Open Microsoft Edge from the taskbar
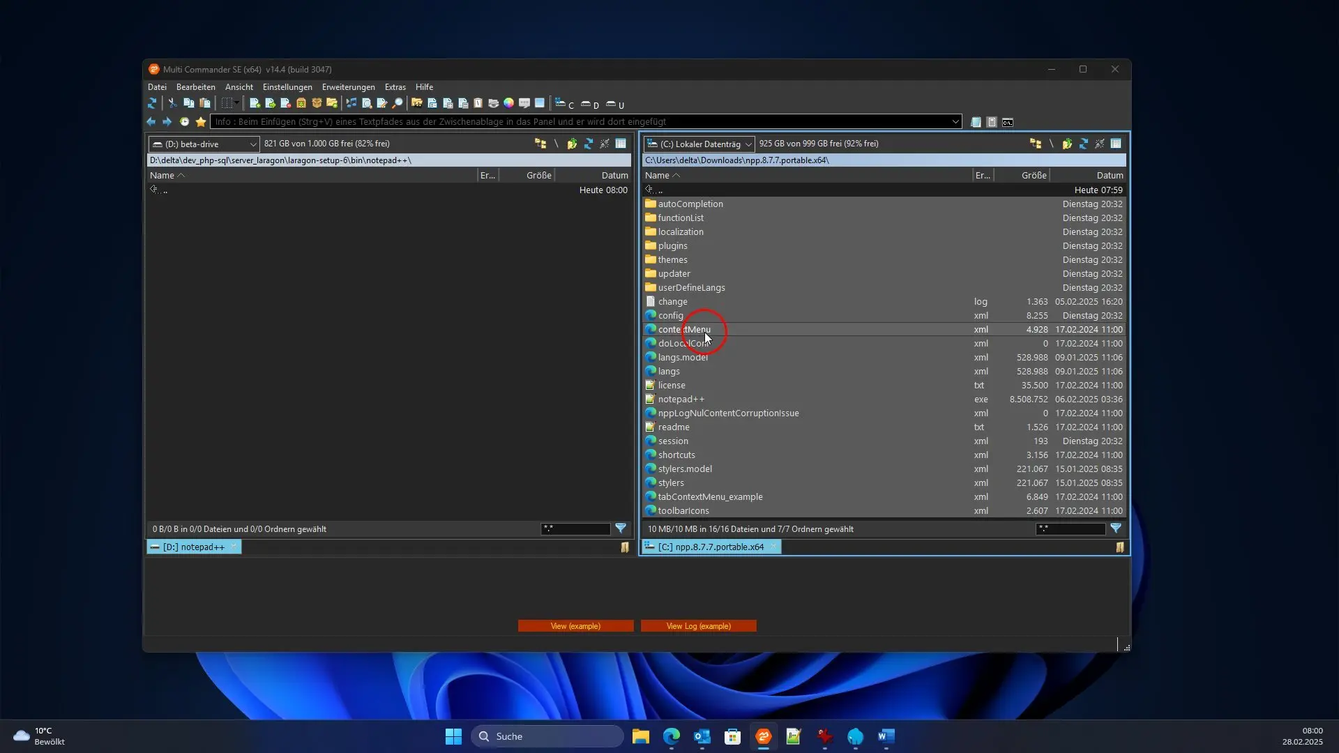 (x=672, y=736)
